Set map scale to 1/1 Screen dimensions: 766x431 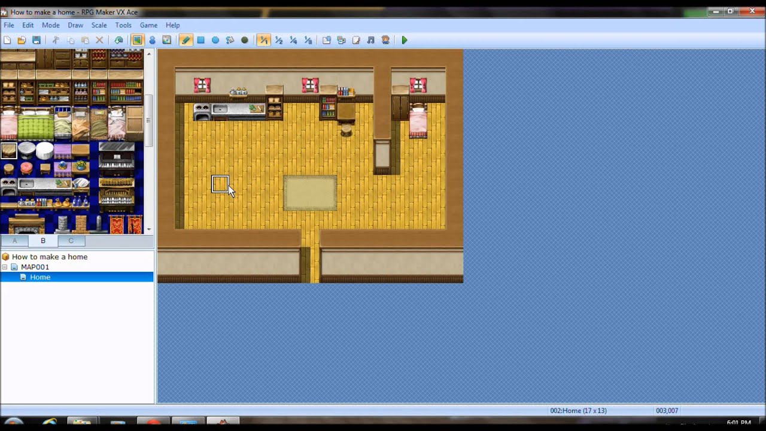pyautogui.click(x=264, y=40)
